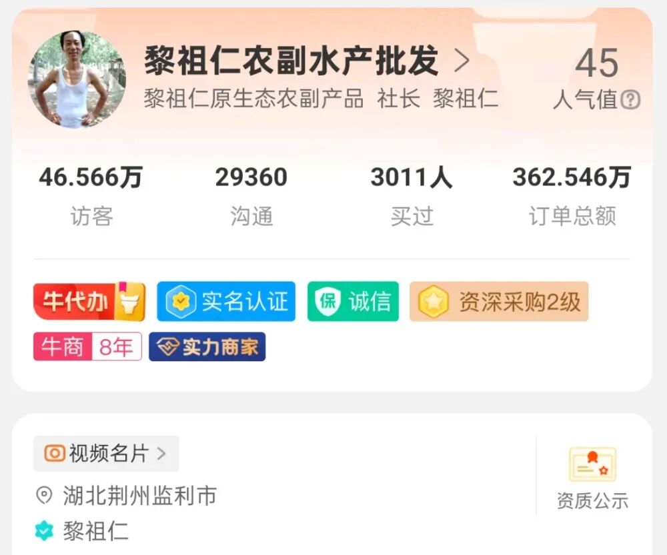Tap the location pin icon
The height and width of the screenshot is (555, 667).
point(44,496)
